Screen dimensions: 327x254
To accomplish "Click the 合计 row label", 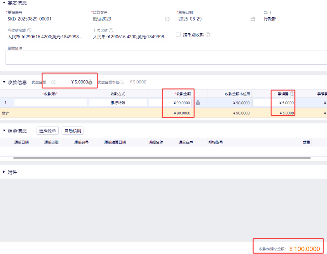I will 6,113.
